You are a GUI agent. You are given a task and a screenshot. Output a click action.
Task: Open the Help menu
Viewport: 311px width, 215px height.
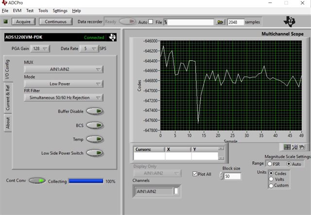[x=76, y=11]
